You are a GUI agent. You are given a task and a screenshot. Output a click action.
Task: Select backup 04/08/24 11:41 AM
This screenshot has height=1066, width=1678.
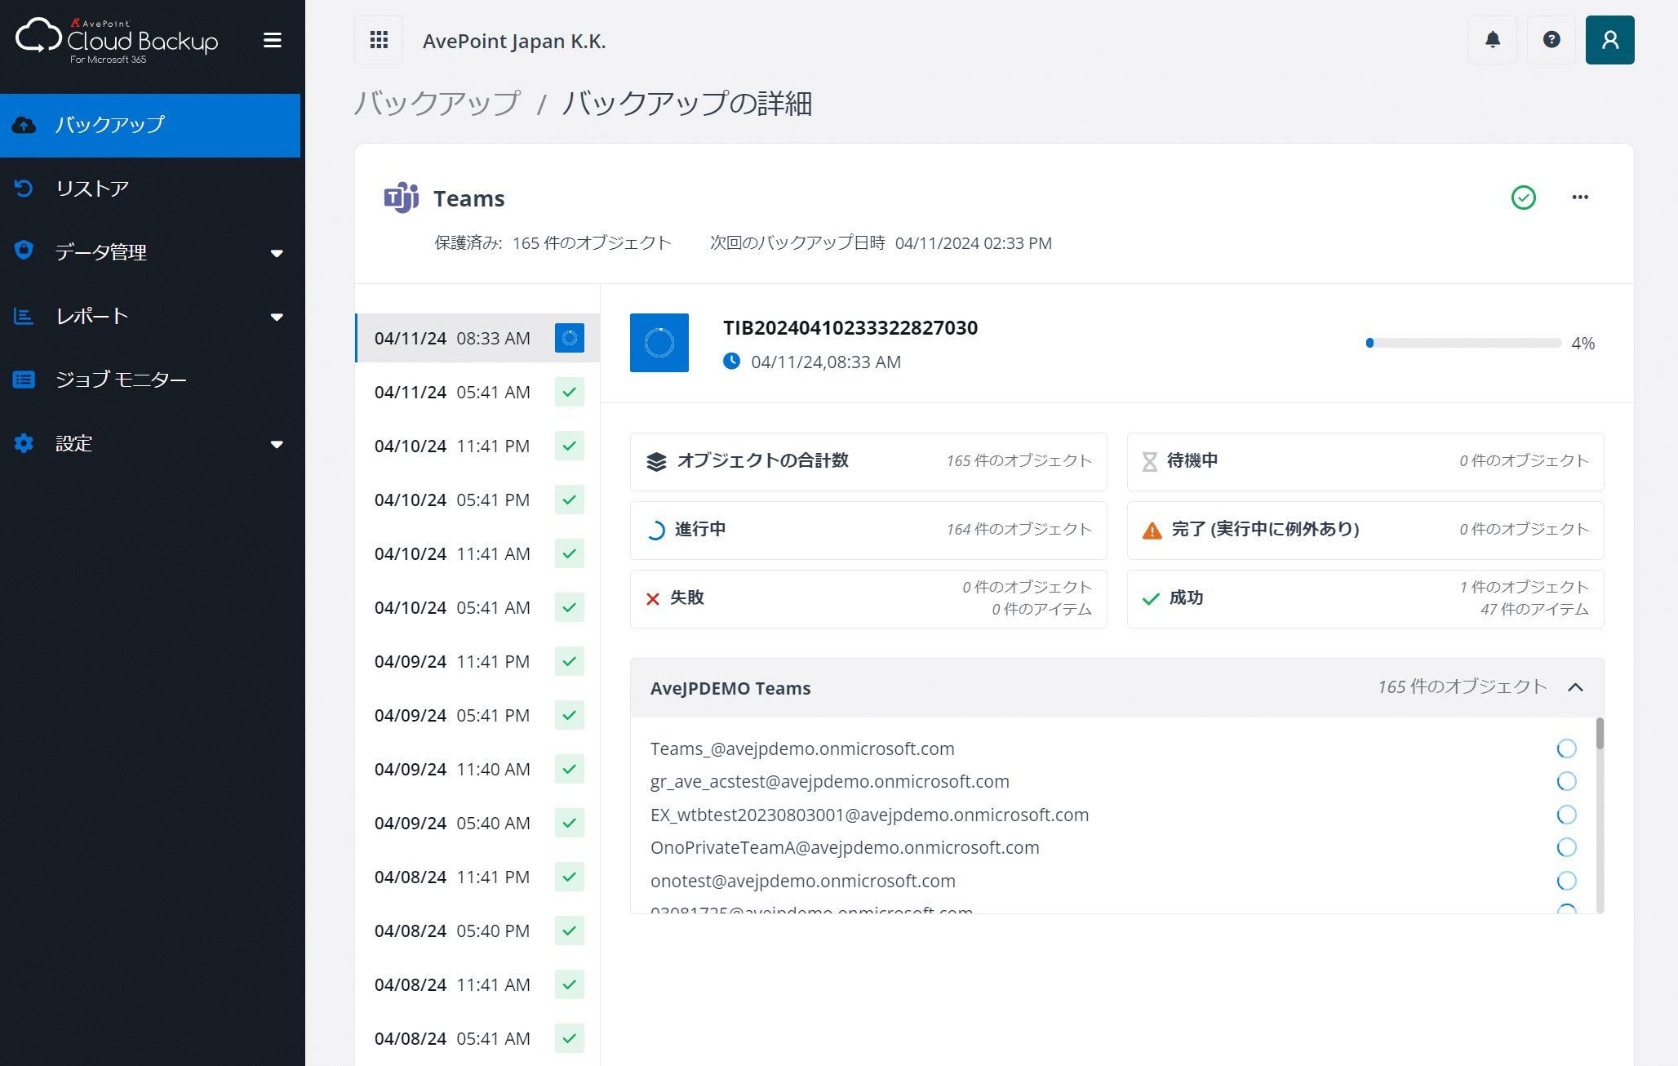point(477,984)
